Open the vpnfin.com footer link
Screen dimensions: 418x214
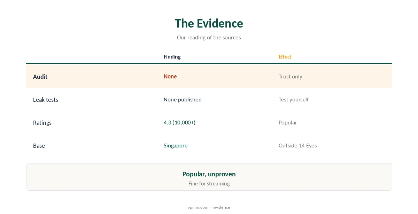(198, 207)
